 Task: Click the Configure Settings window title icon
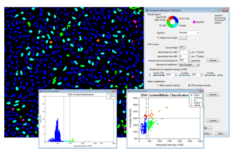(147, 10)
